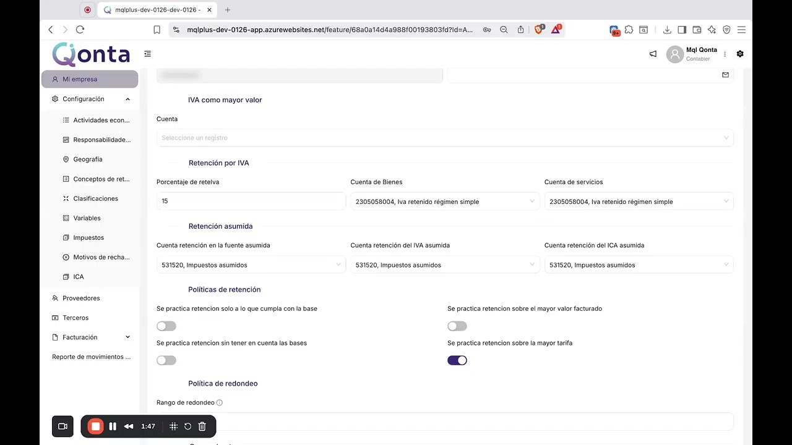Open the Brave Rewards triangle icon
This screenshot has height=445, width=792.
coord(556,29)
